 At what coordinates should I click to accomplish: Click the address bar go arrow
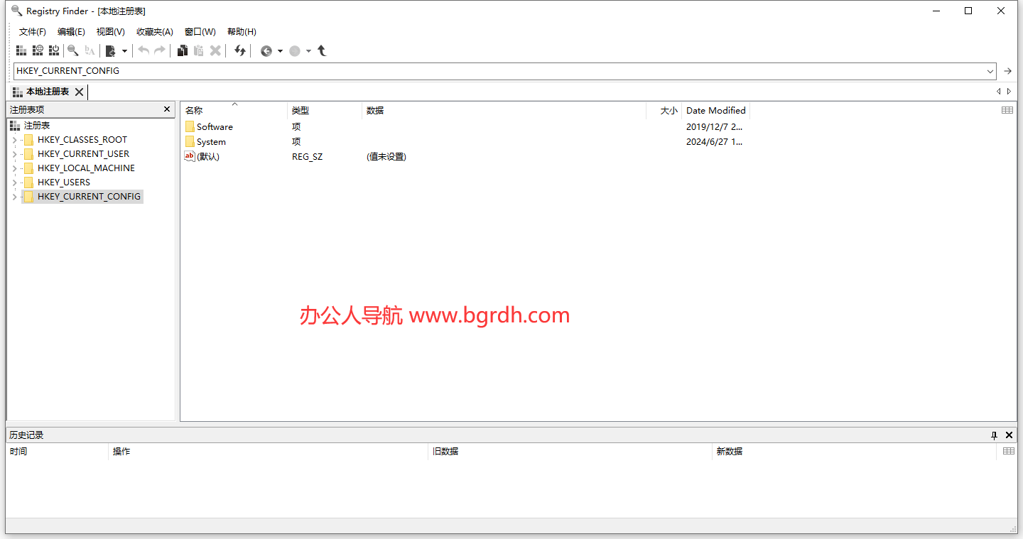pyautogui.click(x=1007, y=71)
